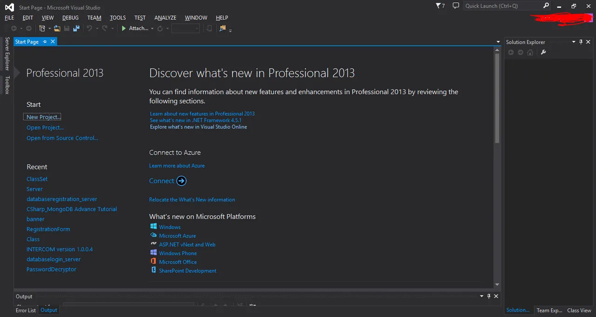Switch to the Class View tab
Screen dimensions: 596x317
(x=579, y=310)
